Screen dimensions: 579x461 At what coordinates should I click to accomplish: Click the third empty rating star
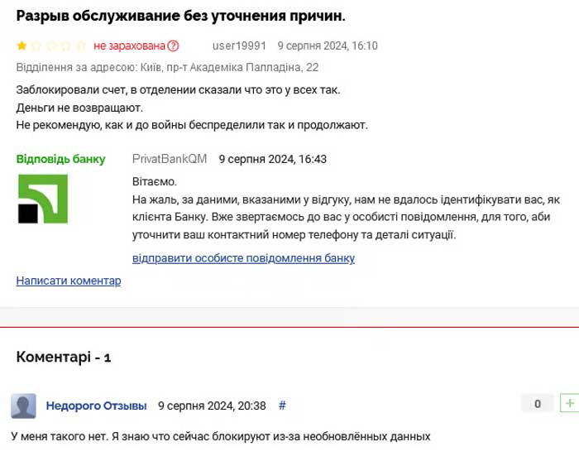click(51, 46)
